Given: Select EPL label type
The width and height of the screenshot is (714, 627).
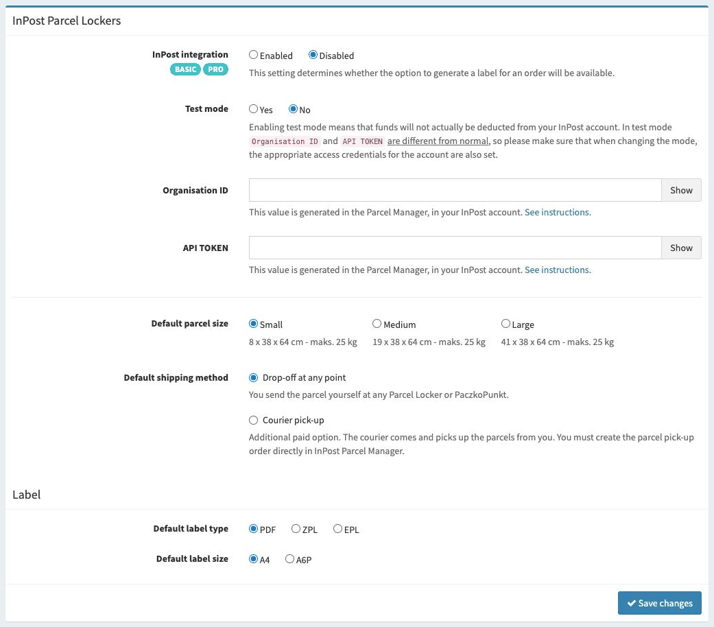Looking at the screenshot, I should [337, 529].
